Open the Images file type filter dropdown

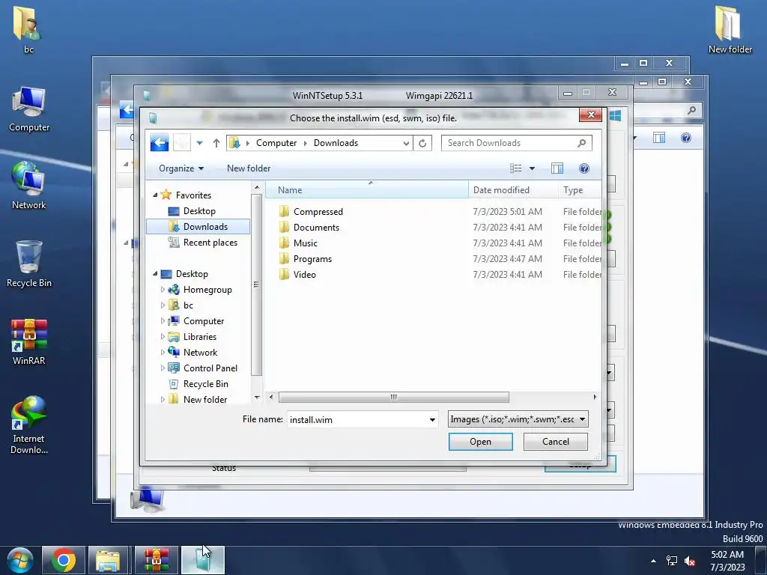click(x=518, y=419)
